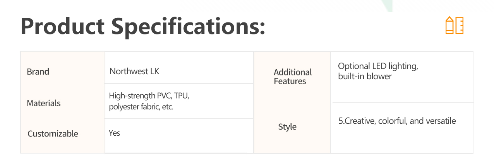The height and width of the screenshot is (167, 494).
Task: Click the Northwest LK brand value
Action: point(134,72)
